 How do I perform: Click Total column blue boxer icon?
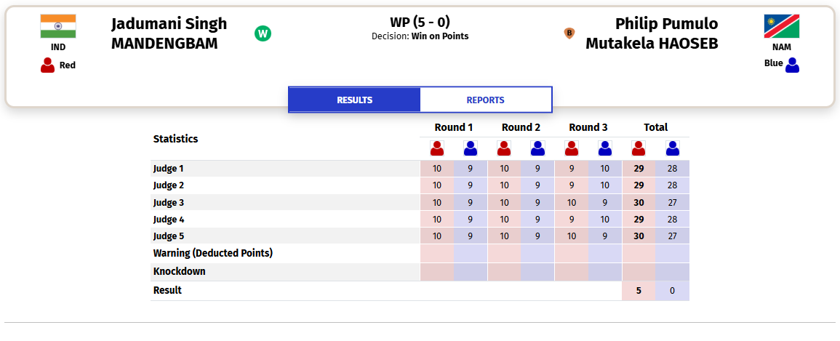[672, 148]
